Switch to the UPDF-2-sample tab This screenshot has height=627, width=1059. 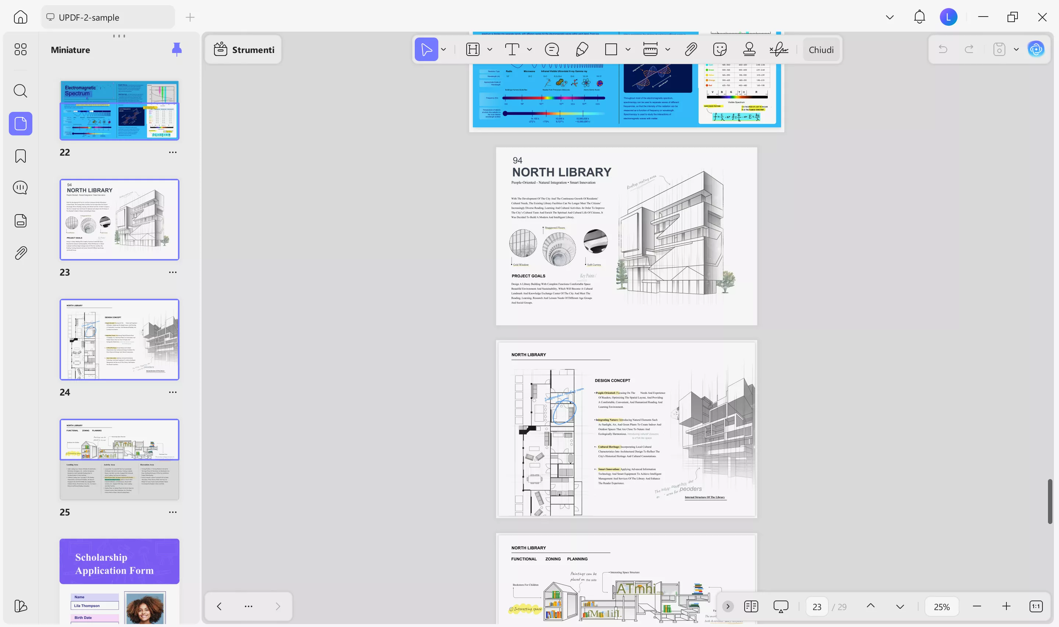coord(108,17)
